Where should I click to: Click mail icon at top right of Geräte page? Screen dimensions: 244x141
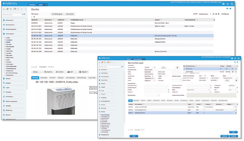(227, 9)
